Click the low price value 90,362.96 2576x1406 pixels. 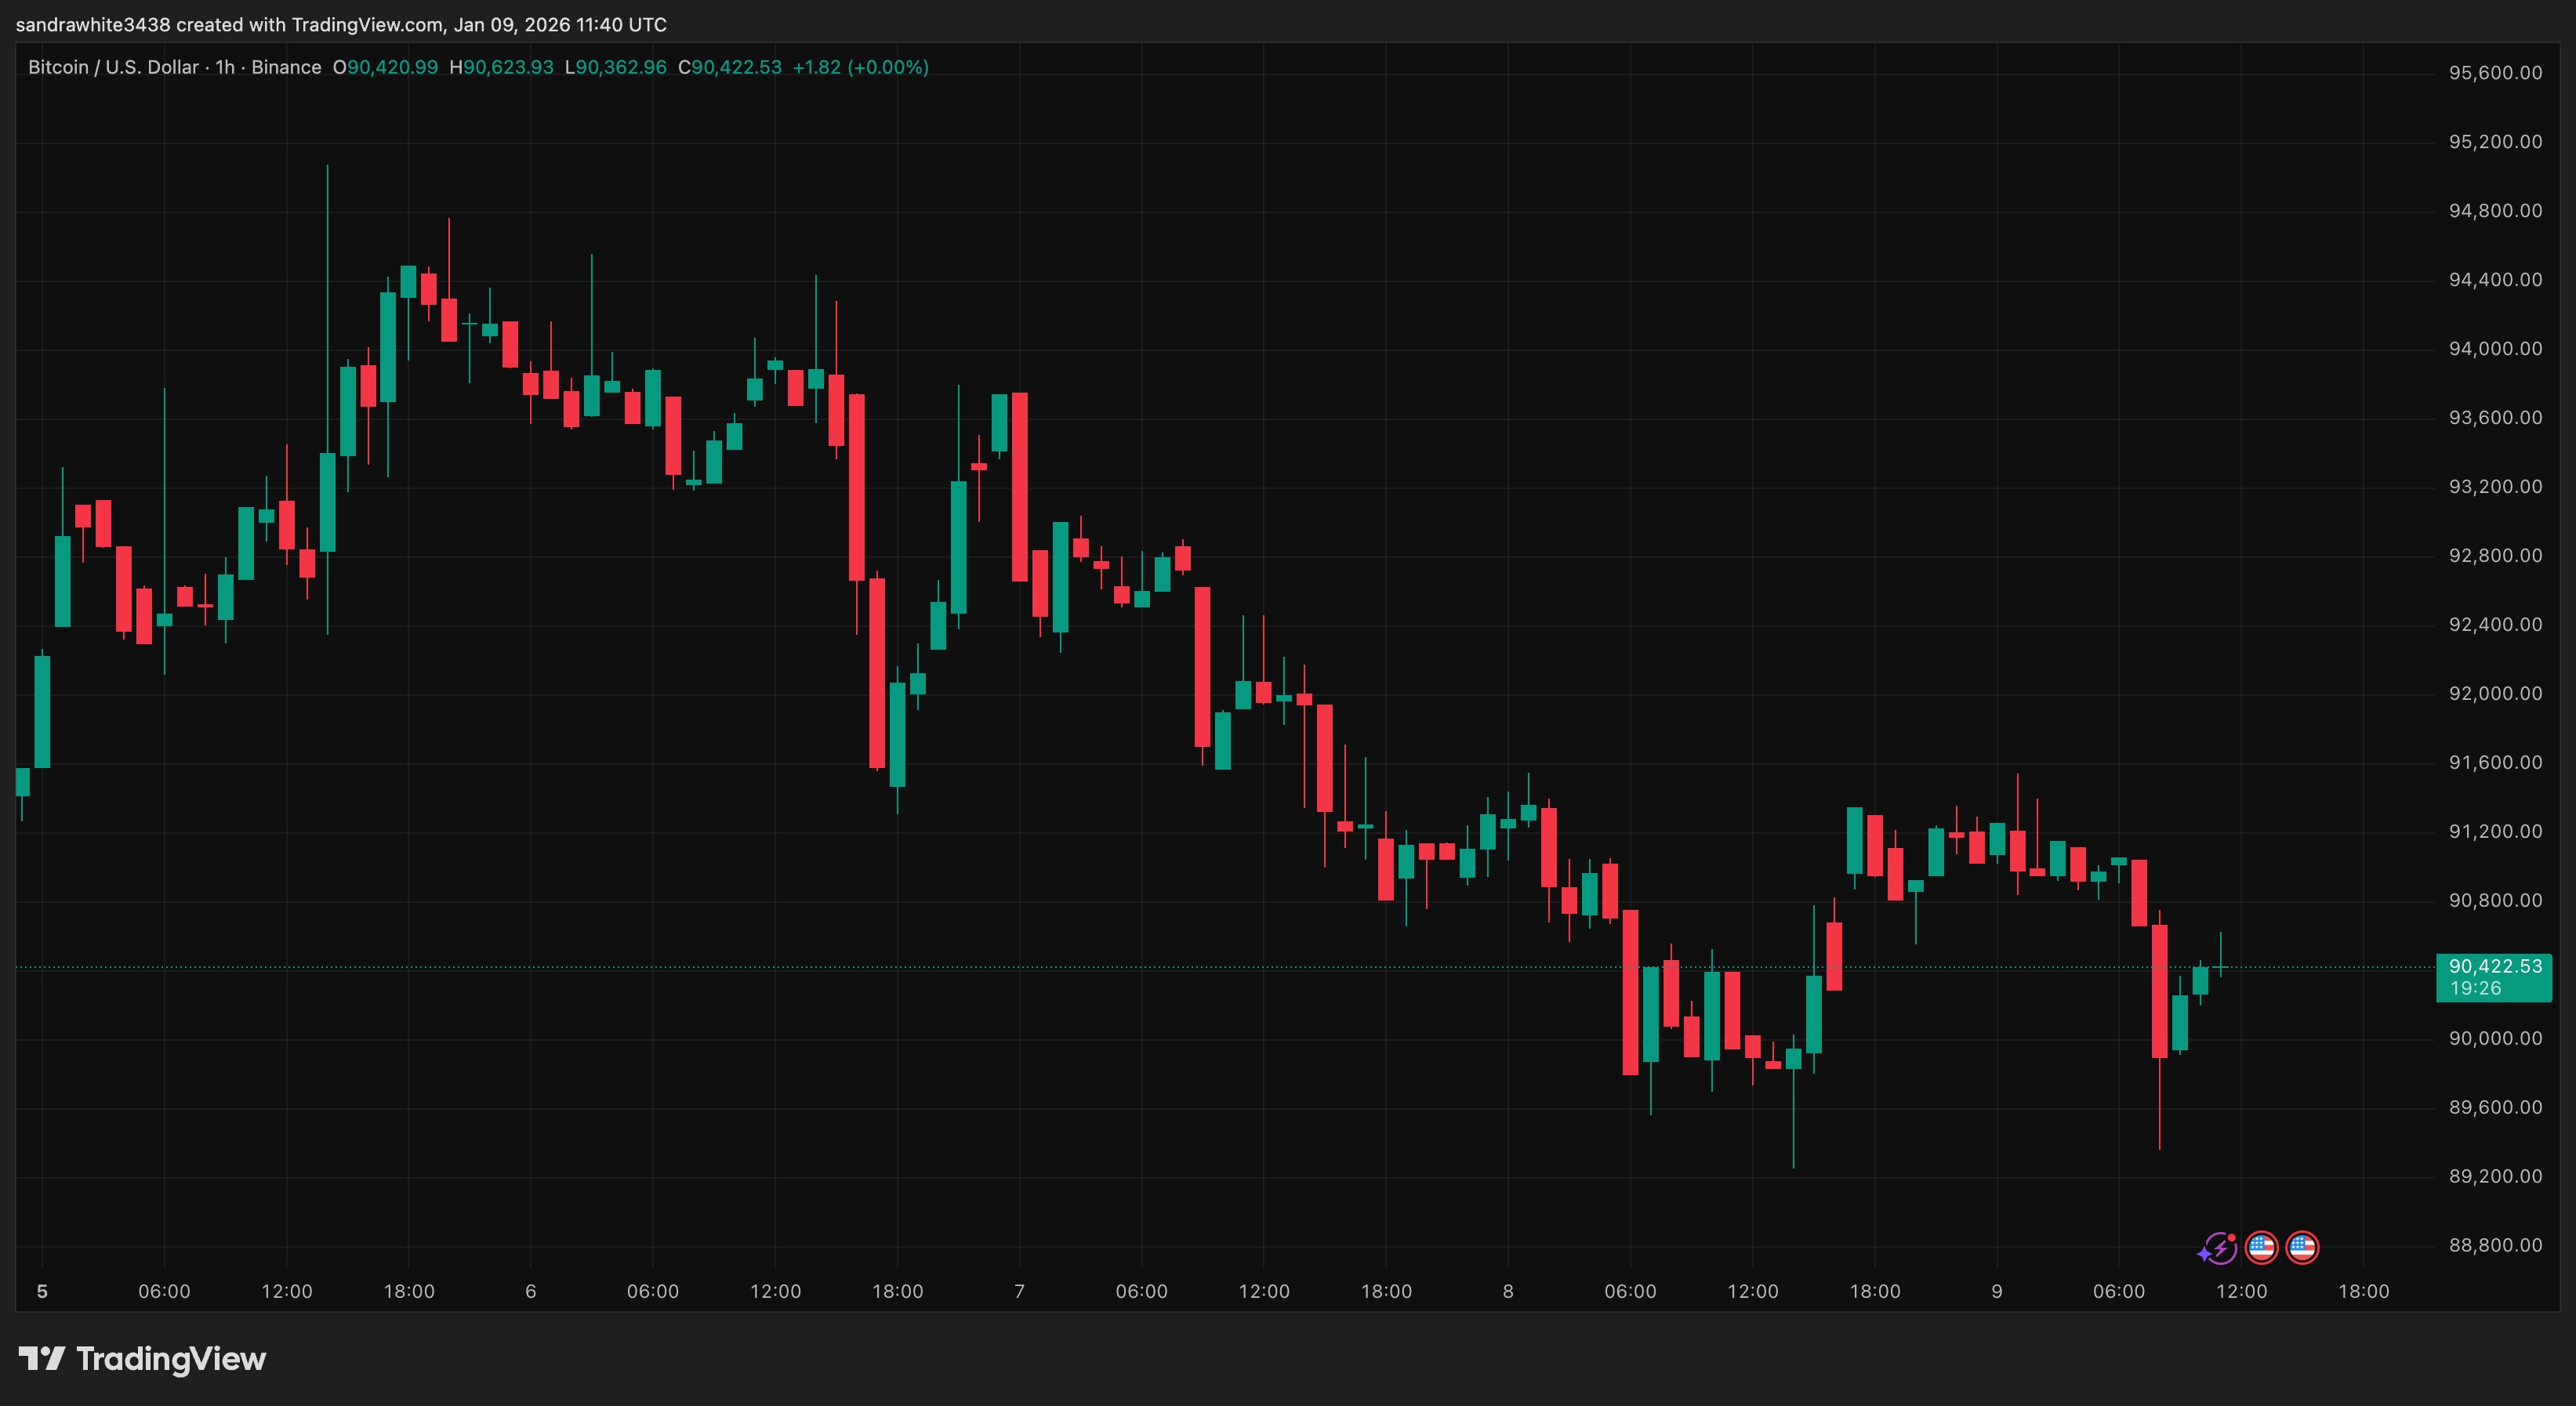pyautogui.click(x=618, y=67)
